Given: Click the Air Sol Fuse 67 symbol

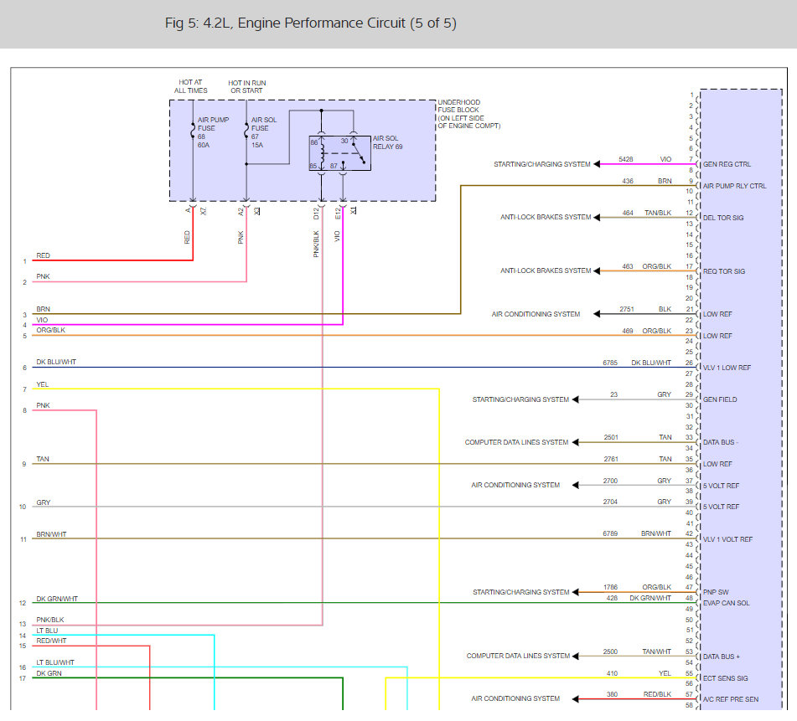Looking at the screenshot, I should coord(246,132).
